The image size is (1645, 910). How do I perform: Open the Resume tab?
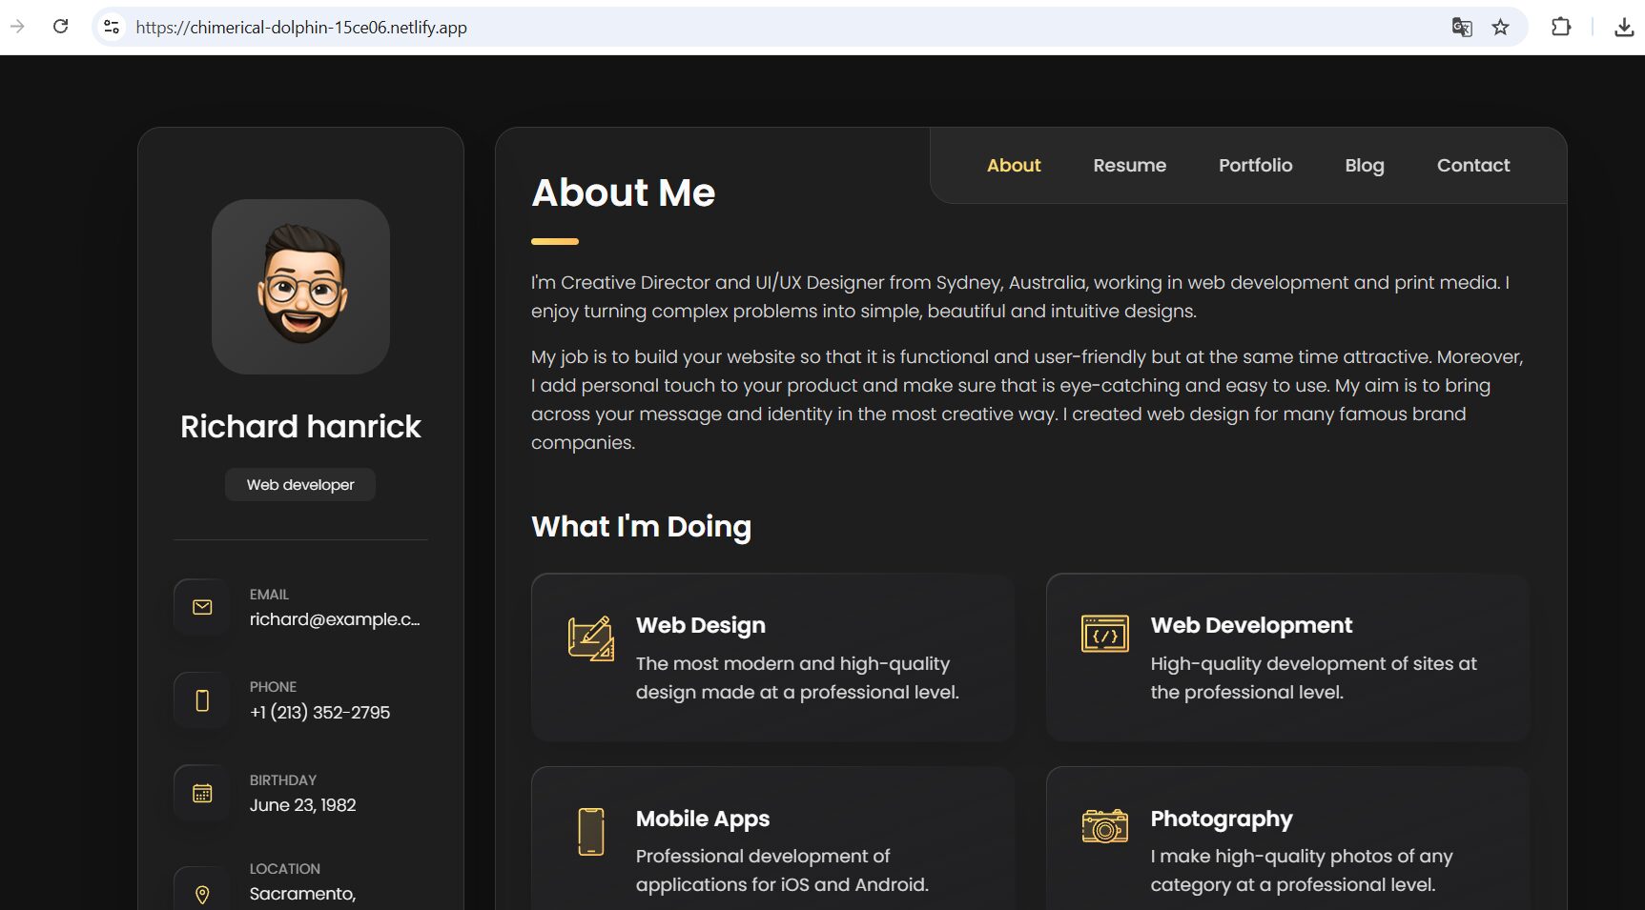1129,165
